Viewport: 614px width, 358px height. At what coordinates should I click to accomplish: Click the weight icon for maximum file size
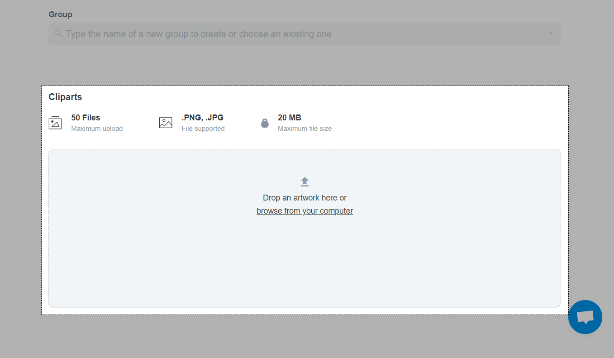265,123
